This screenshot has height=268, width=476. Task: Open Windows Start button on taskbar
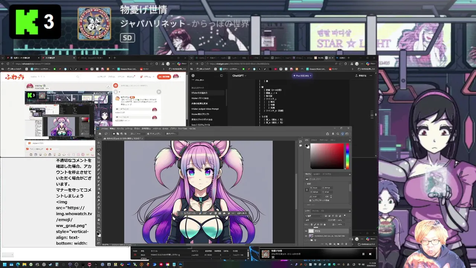4,265
